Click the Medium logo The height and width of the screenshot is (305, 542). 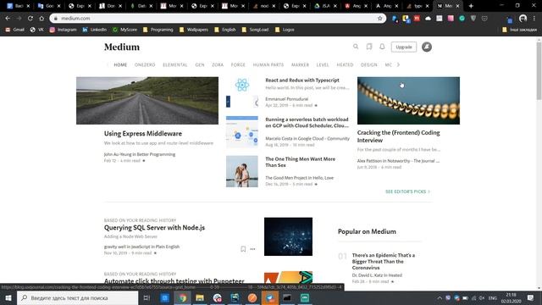click(122, 47)
